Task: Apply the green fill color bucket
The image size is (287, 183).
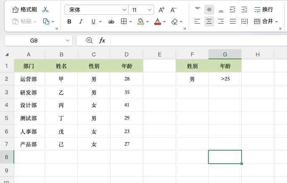Action: (x=141, y=21)
